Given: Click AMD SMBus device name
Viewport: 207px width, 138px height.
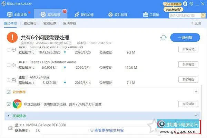Looking at the screenshot, I should (x=39, y=77).
